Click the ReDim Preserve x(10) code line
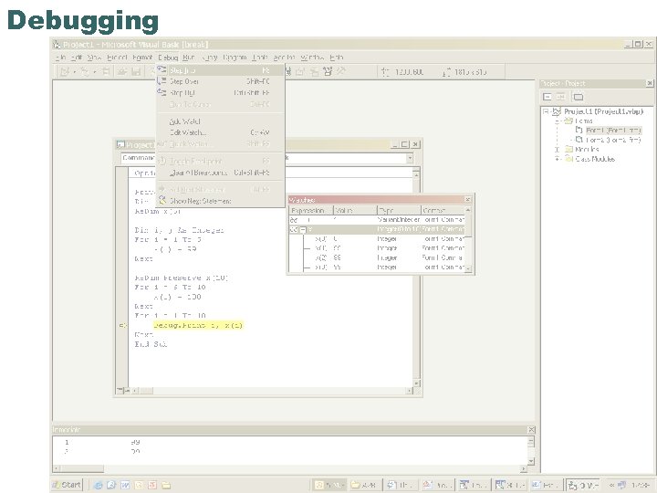Viewport: 657px width, 493px height. (182, 278)
